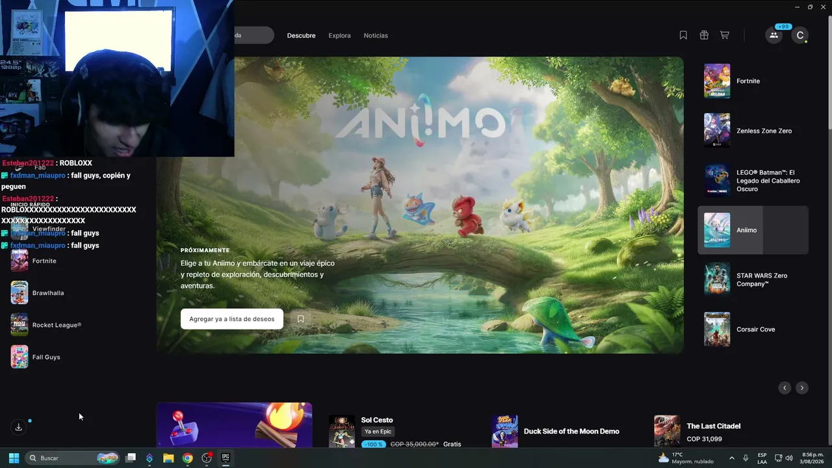Select Corsair Cove in the featured list
Viewport: 832px width, 468px height.
click(x=753, y=329)
